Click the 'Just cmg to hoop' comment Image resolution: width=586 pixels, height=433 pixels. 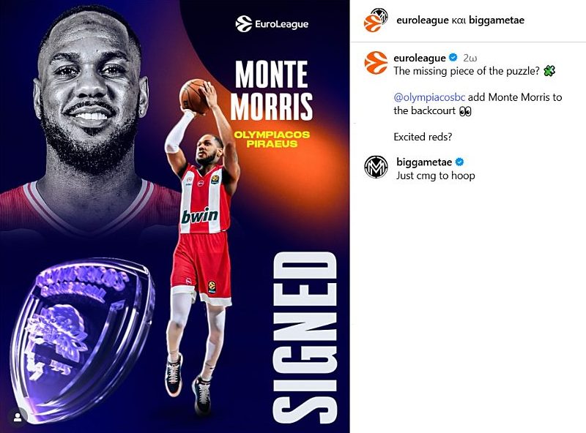435,176
